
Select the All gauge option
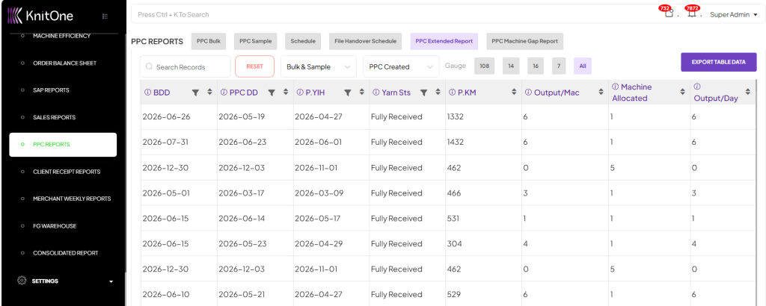pyautogui.click(x=582, y=66)
